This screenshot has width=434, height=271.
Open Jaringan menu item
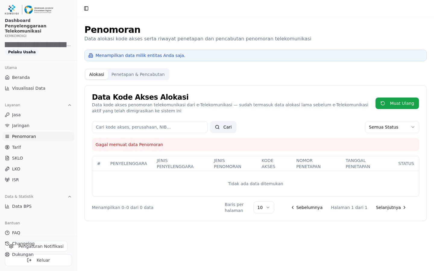click(x=38, y=126)
